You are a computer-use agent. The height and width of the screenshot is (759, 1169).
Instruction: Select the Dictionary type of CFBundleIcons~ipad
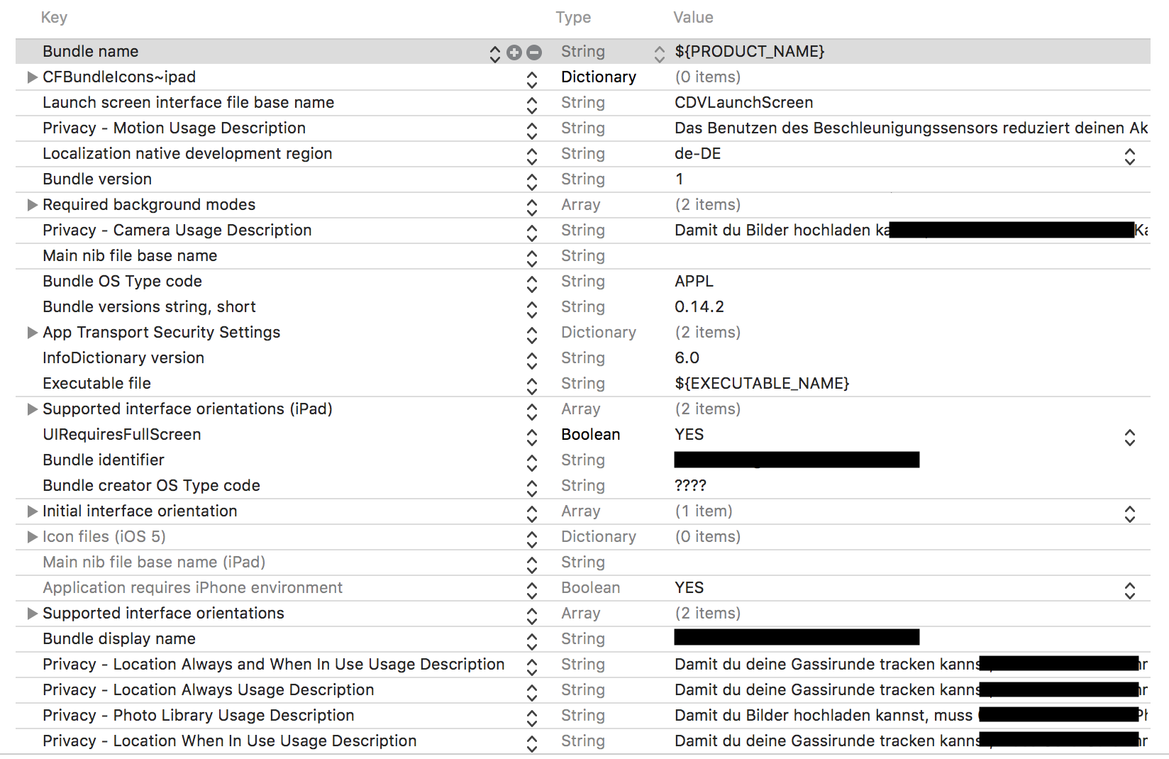coord(599,77)
